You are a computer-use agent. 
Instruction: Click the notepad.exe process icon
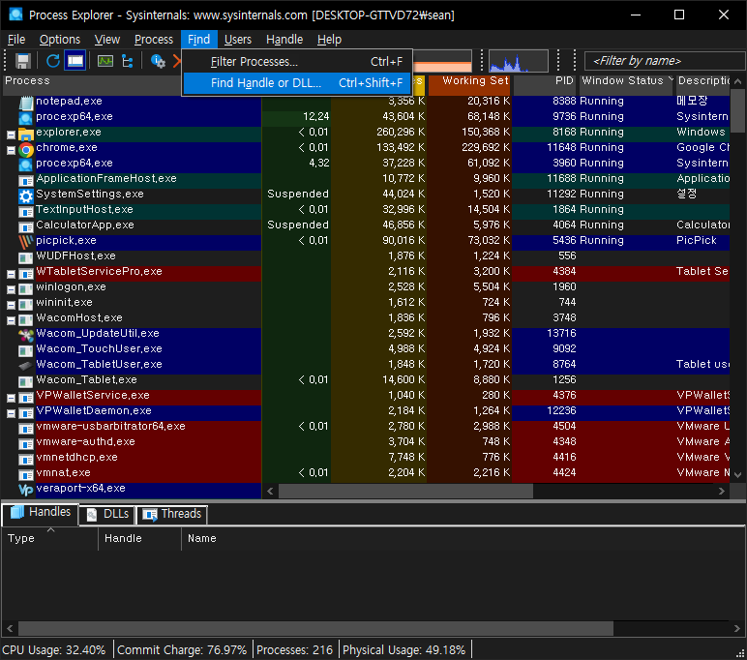[x=26, y=102]
